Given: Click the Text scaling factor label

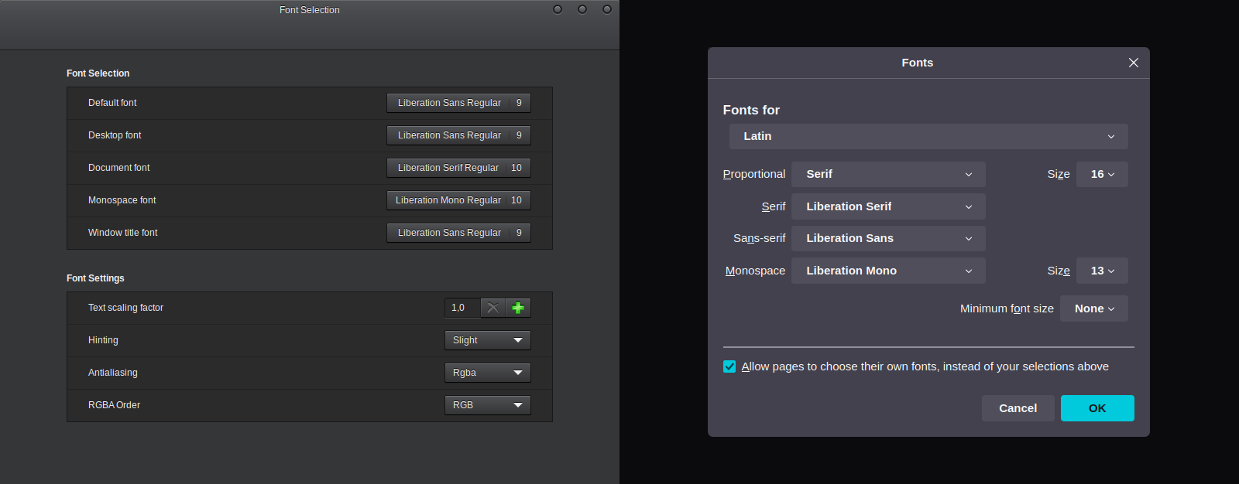Looking at the screenshot, I should pyautogui.click(x=125, y=308).
